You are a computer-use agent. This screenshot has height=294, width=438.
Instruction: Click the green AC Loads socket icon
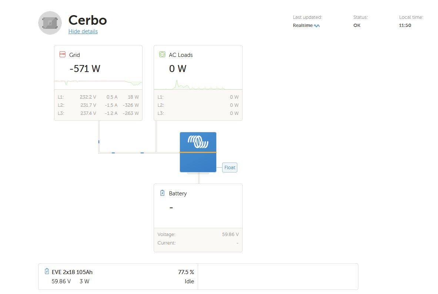(162, 54)
